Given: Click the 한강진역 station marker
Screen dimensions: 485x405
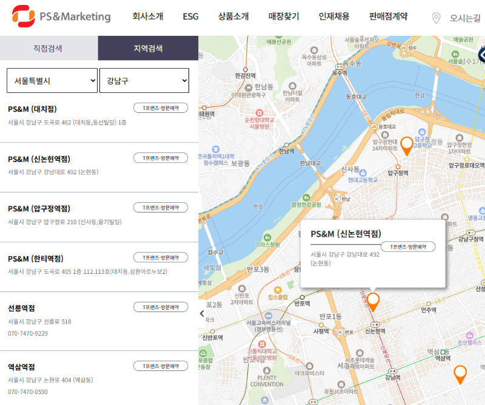Looking at the screenshot, I should point(246,70).
